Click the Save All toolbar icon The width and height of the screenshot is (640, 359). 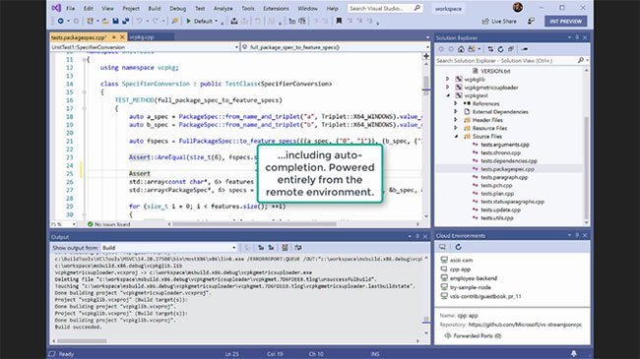pos(125,21)
